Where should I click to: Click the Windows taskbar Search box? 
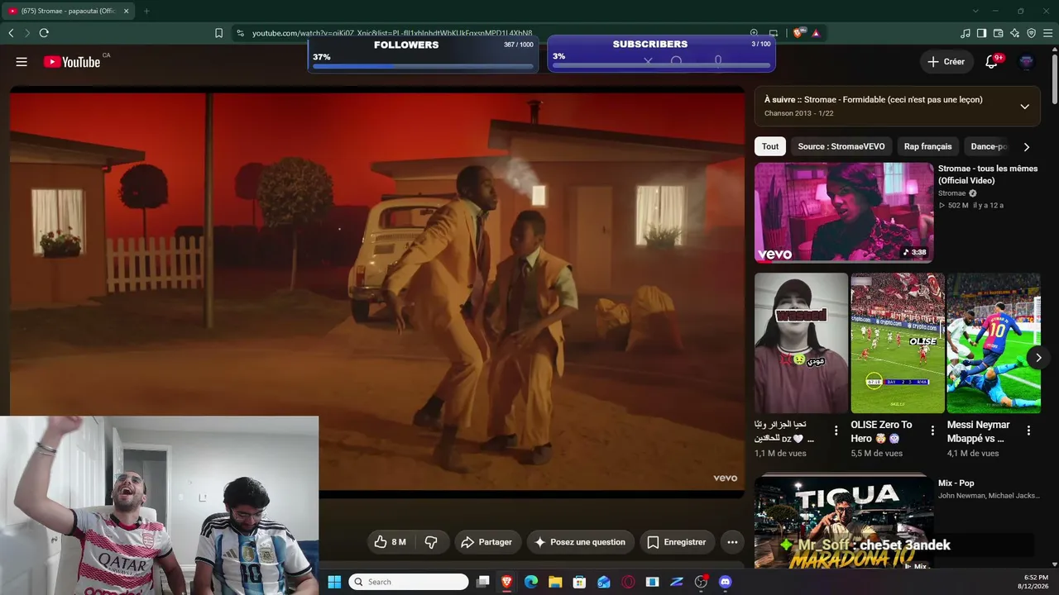pos(409,582)
